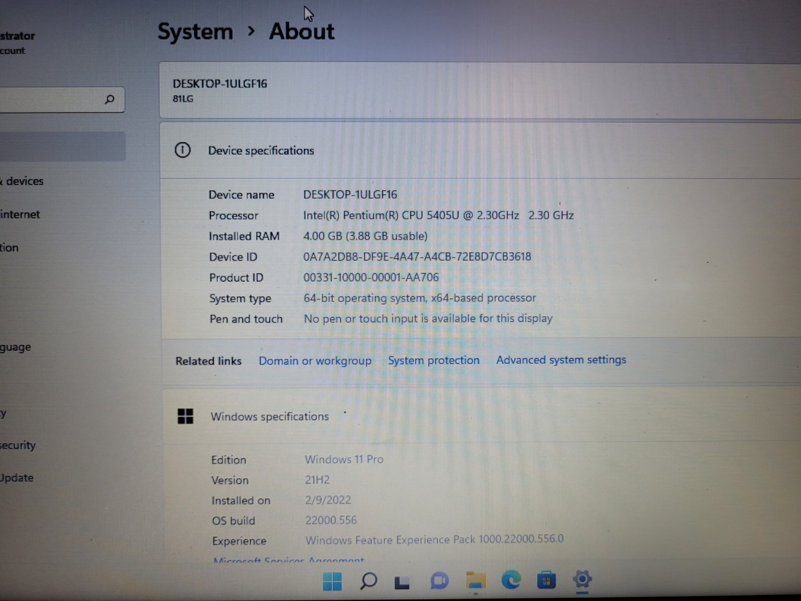Screen dimensions: 801x601
Task: Click the Pen and touch label
Action: click(246, 319)
